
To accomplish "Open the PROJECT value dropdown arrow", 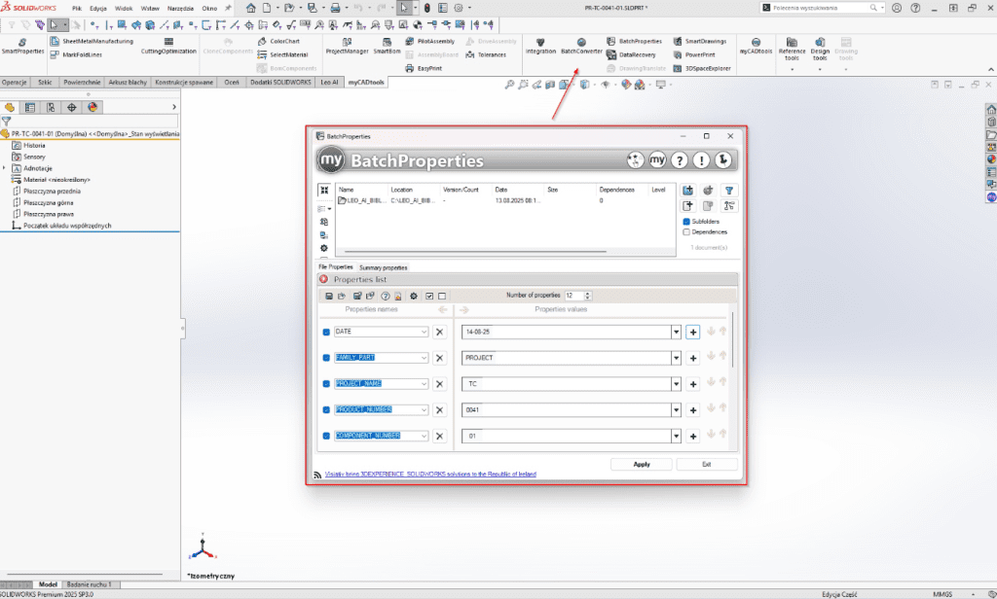I will pos(676,358).
